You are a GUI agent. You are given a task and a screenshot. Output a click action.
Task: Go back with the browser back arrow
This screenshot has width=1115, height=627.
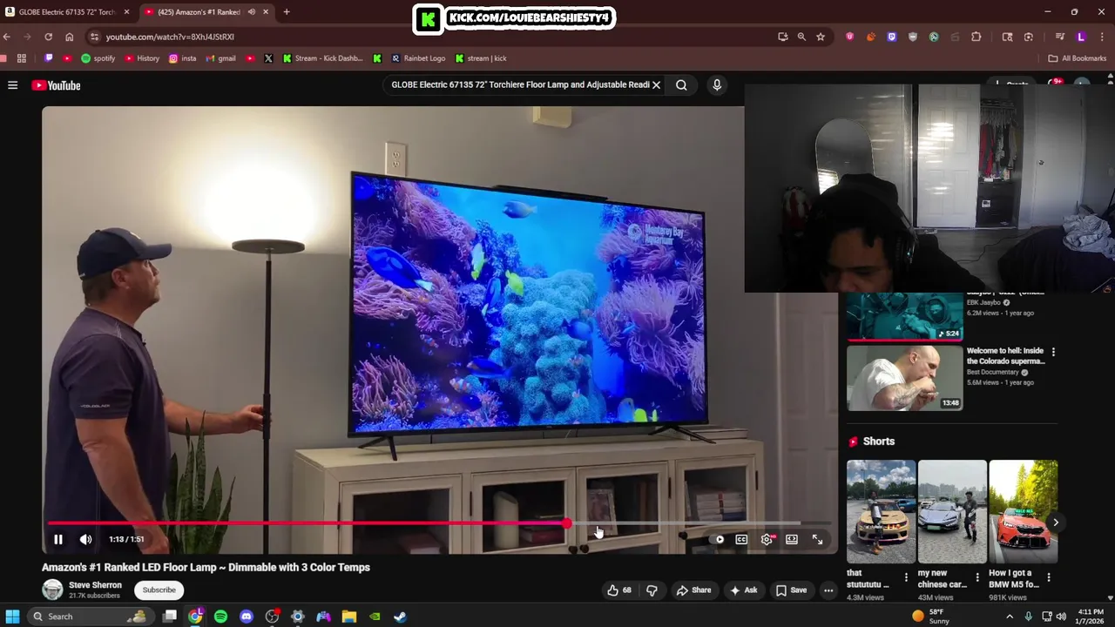coord(7,37)
